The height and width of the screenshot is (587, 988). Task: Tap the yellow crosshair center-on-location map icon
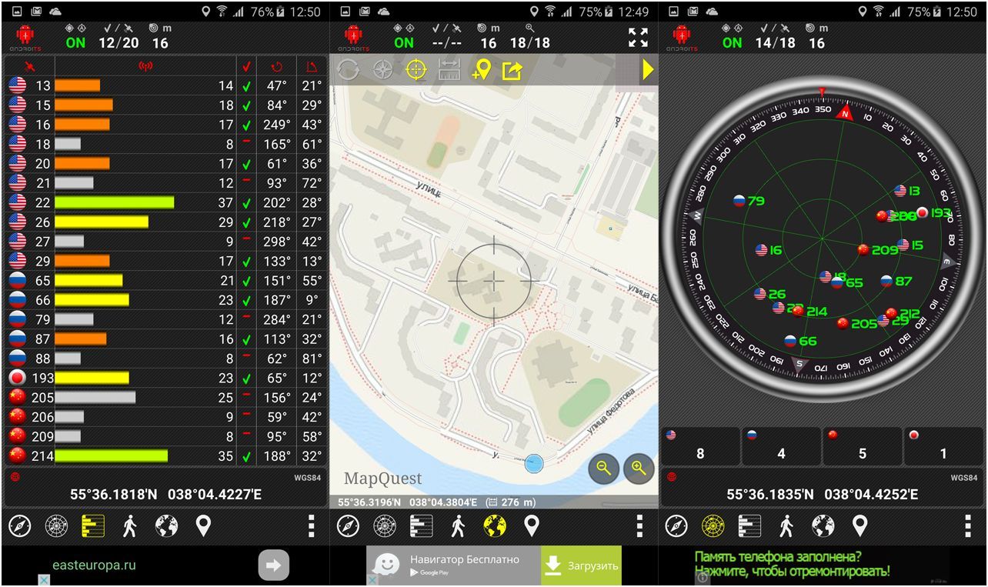click(x=416, y=70)
